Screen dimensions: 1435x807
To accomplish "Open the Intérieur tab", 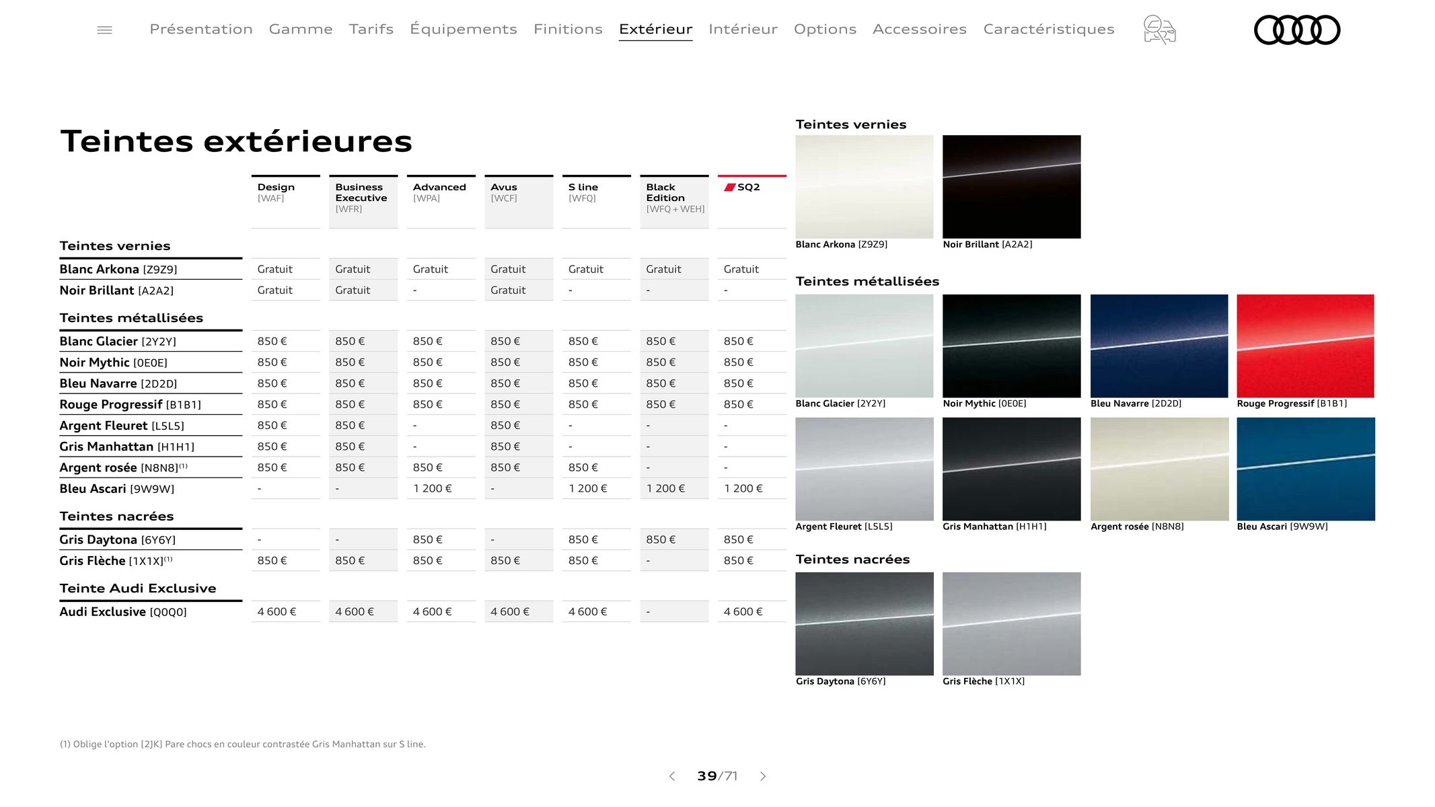I will (743, 29).
